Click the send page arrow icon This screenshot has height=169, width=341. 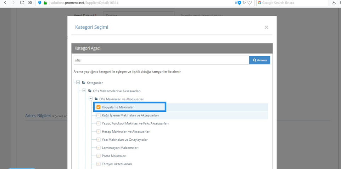(245, 2)
